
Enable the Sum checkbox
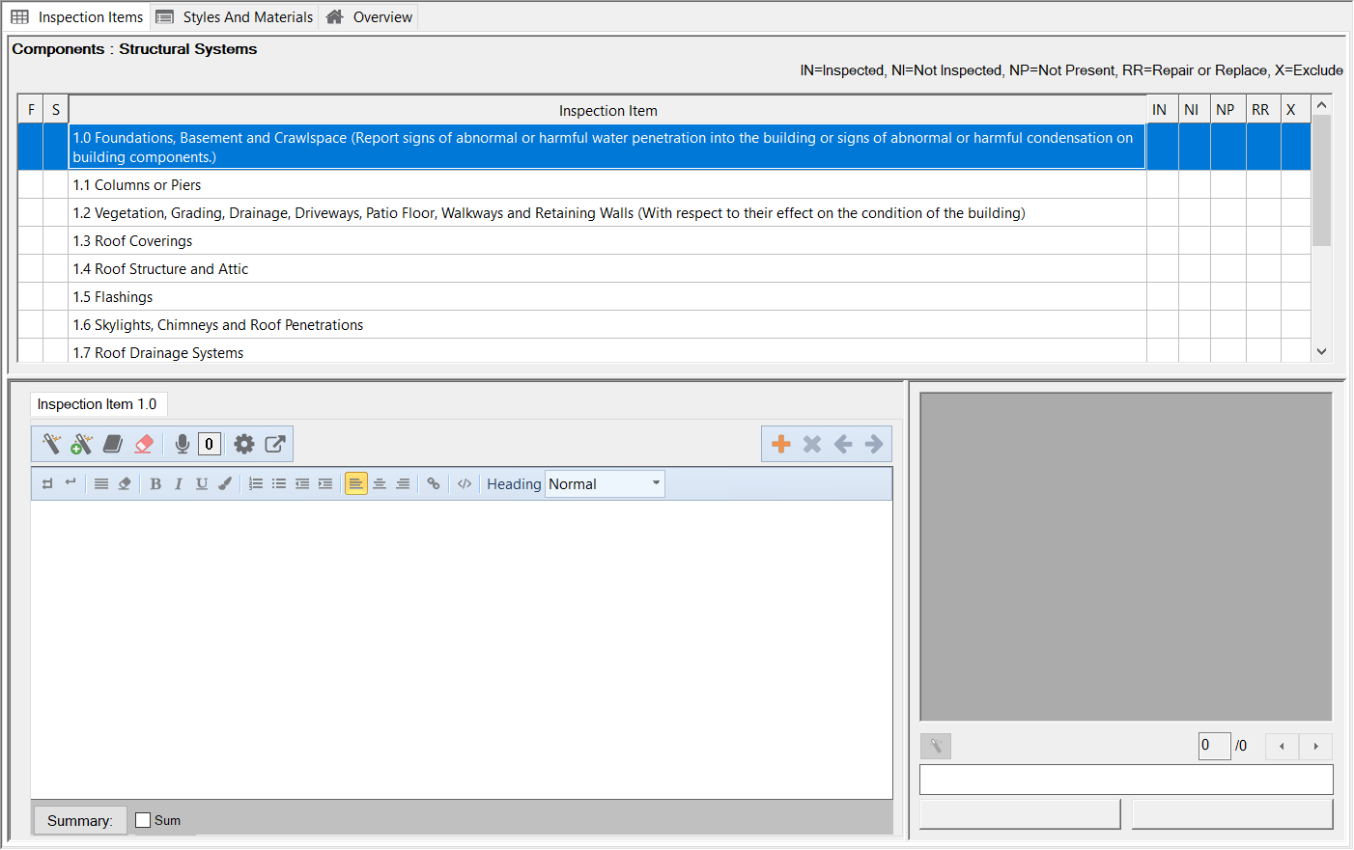tap(144, 820)
